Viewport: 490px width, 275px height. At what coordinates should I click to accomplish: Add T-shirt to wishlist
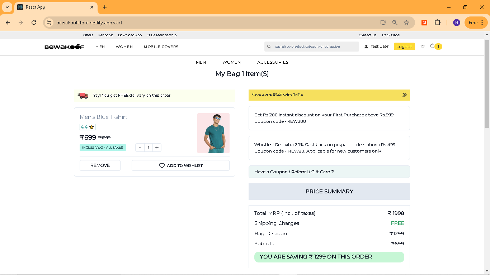click(x=180, y=165)
